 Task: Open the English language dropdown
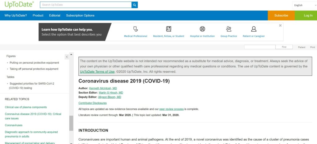305,5
